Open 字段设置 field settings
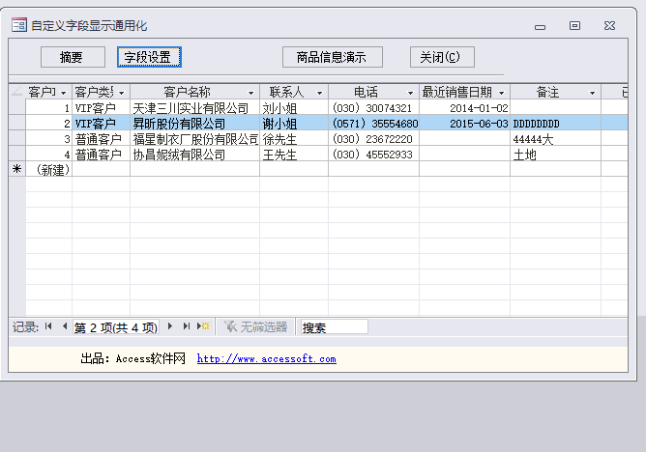This screenshot has width=646, height=452. [x=149, y=57]
